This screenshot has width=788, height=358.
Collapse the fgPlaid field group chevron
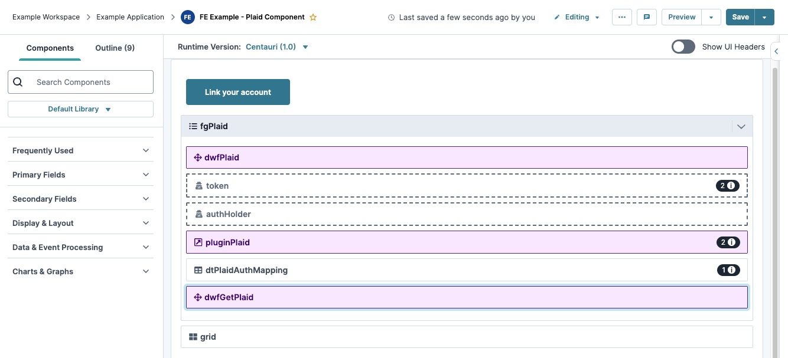pos(741,126)
